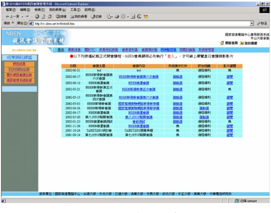Open the 最新消息 navigation link

click(74, 50)
